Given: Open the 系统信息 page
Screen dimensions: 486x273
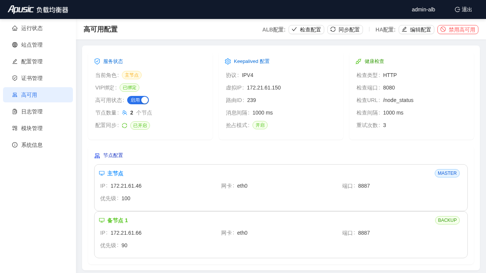Looking at the screenshot, I should pos(38,145).
